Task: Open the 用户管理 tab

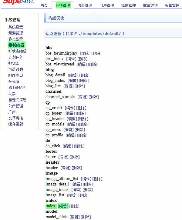Action: pyautogui.click(x=106, y=5)
